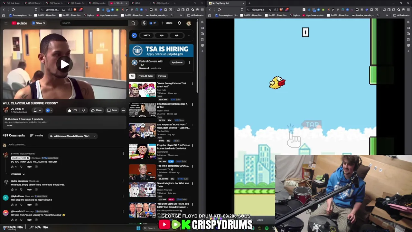412x232 pixels.
Task: Open YouTube notifications bell
Action: click(x=179, y=23)
